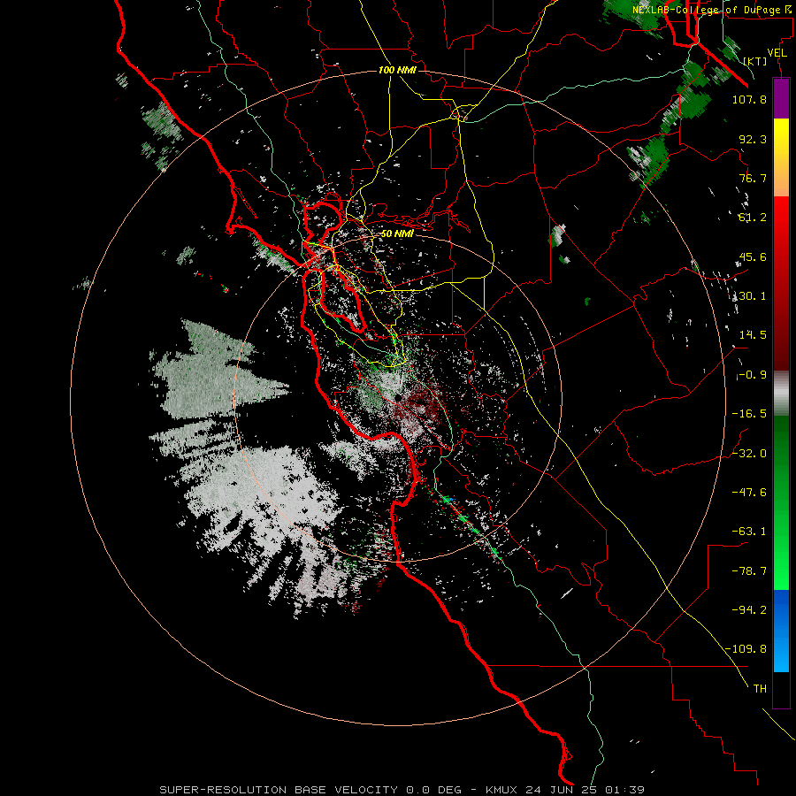This screenshot has height=796, width=796.
Task: Click the "KMUX" station ID in the caption
Action: tap(502, 790)
